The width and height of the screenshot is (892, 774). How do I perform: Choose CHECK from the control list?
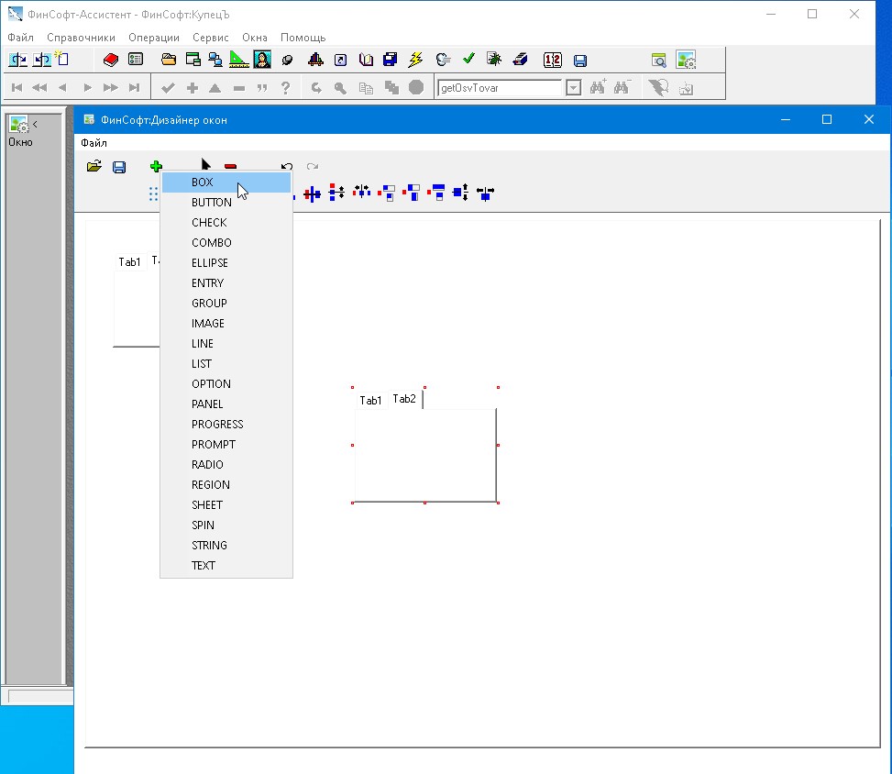pos(209,223)
